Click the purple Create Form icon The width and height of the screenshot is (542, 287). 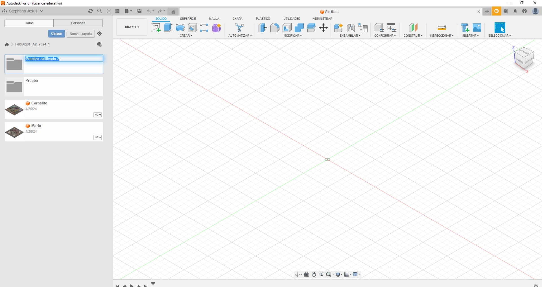[217, 28]
